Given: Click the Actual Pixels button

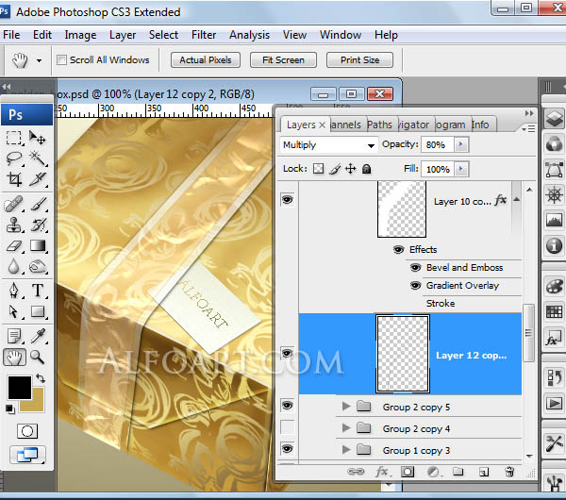Looking at the screenshot, I should pos(206,60).
